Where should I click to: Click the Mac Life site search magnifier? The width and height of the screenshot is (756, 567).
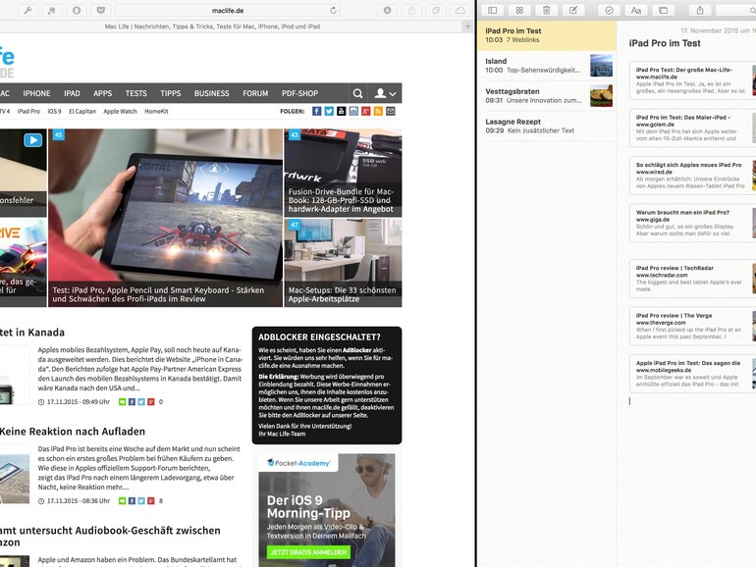click(357, 93)
